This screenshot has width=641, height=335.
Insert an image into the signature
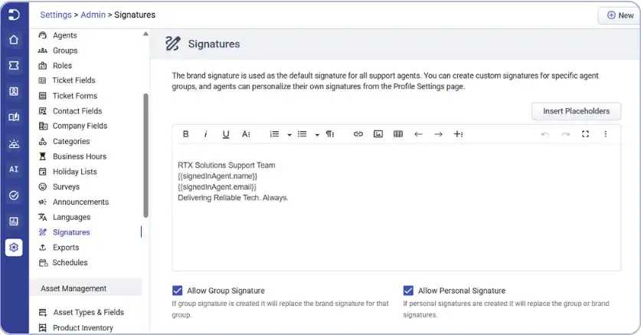(x=378, y=133)
